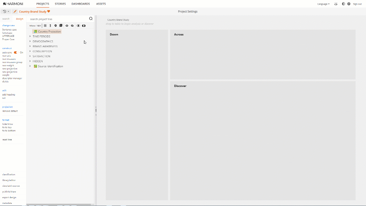Open the DASHBOARDS menu tab
Image resolution: width=366 pixels, height=206 pixels.
point(80,4)
